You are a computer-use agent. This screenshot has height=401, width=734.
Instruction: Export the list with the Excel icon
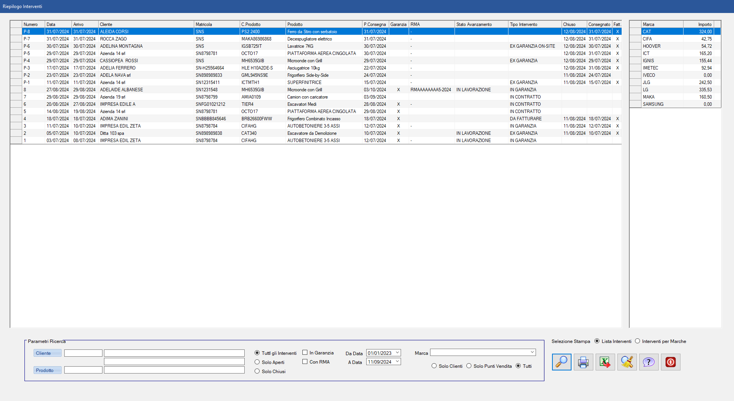pyautogui.click(x=605, y=362)
